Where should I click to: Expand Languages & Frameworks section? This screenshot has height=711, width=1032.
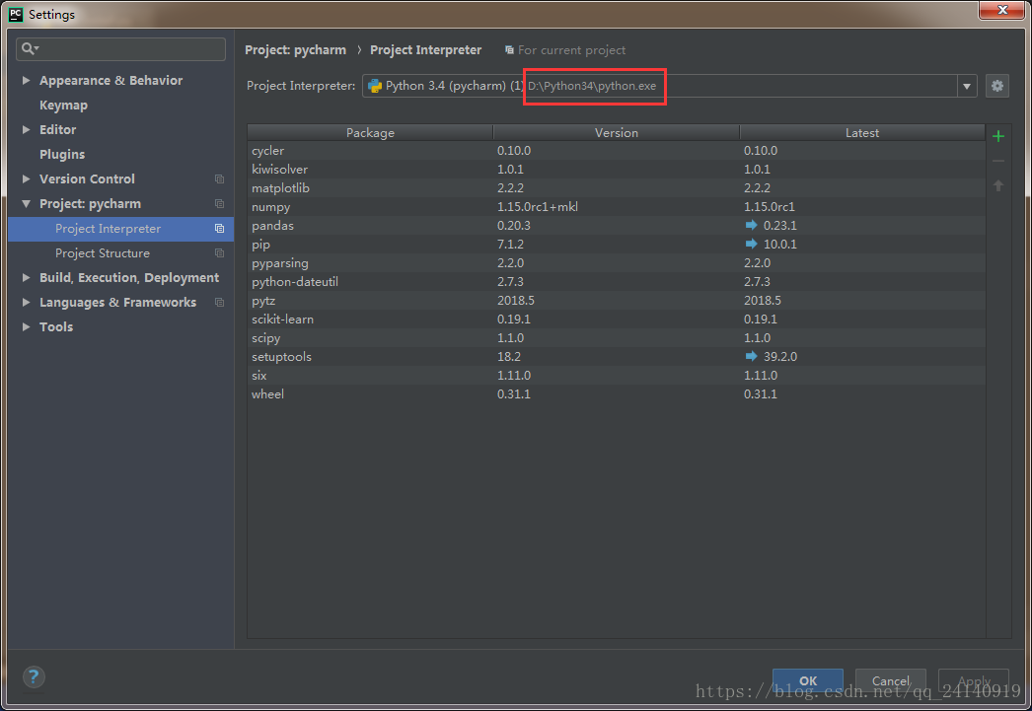pos(26,303)
